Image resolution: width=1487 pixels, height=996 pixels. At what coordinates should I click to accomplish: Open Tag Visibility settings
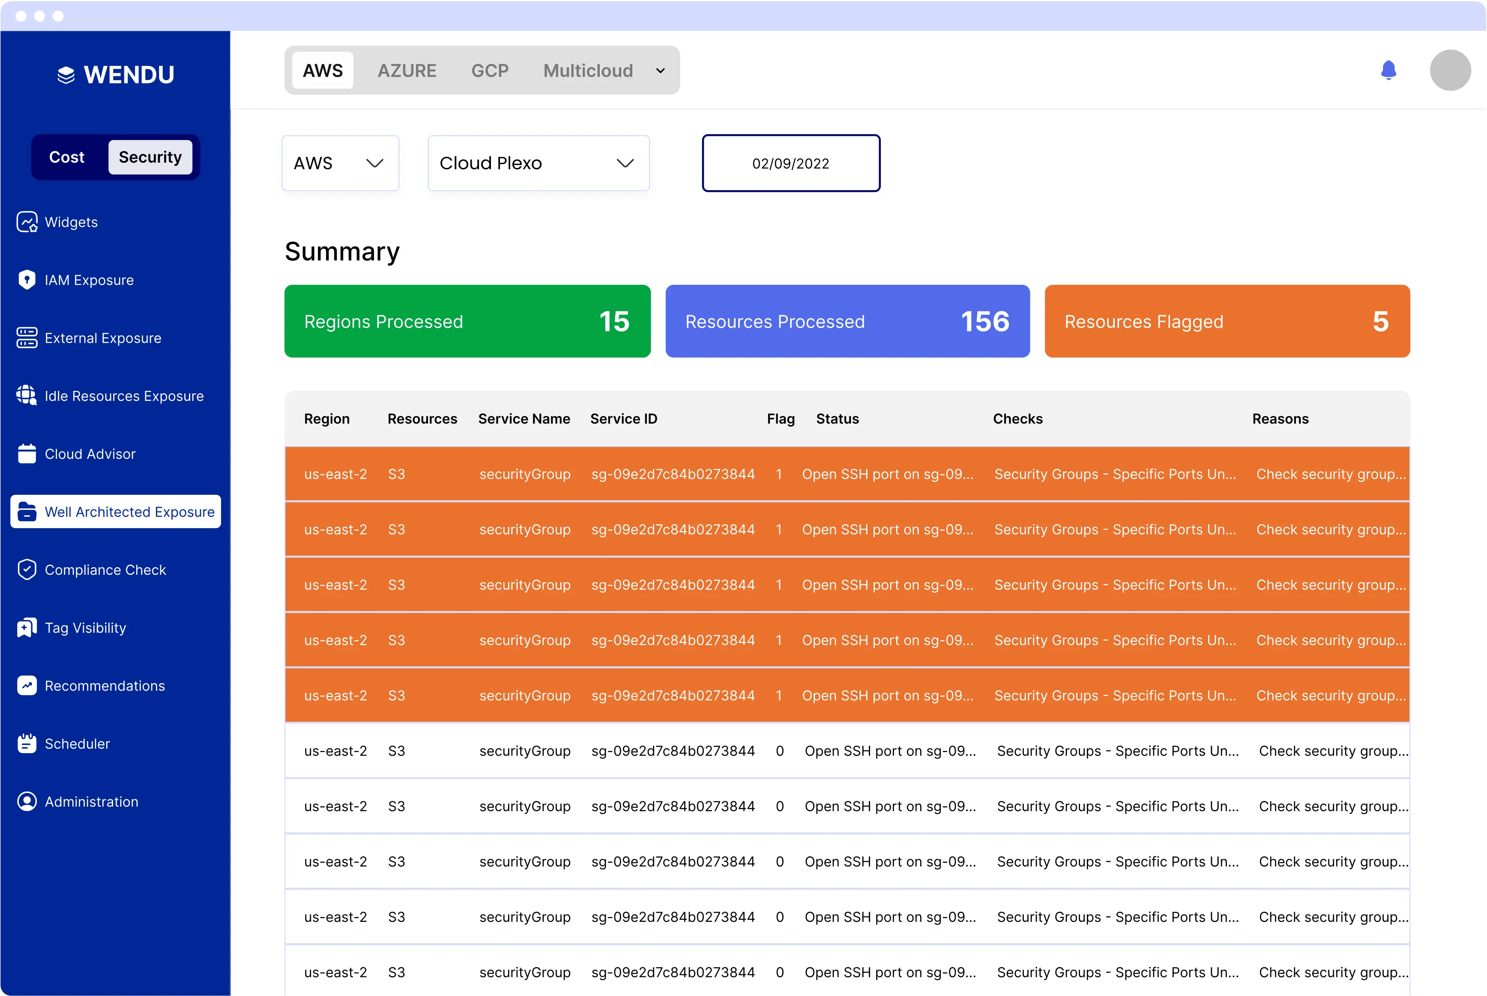point(85,627)
